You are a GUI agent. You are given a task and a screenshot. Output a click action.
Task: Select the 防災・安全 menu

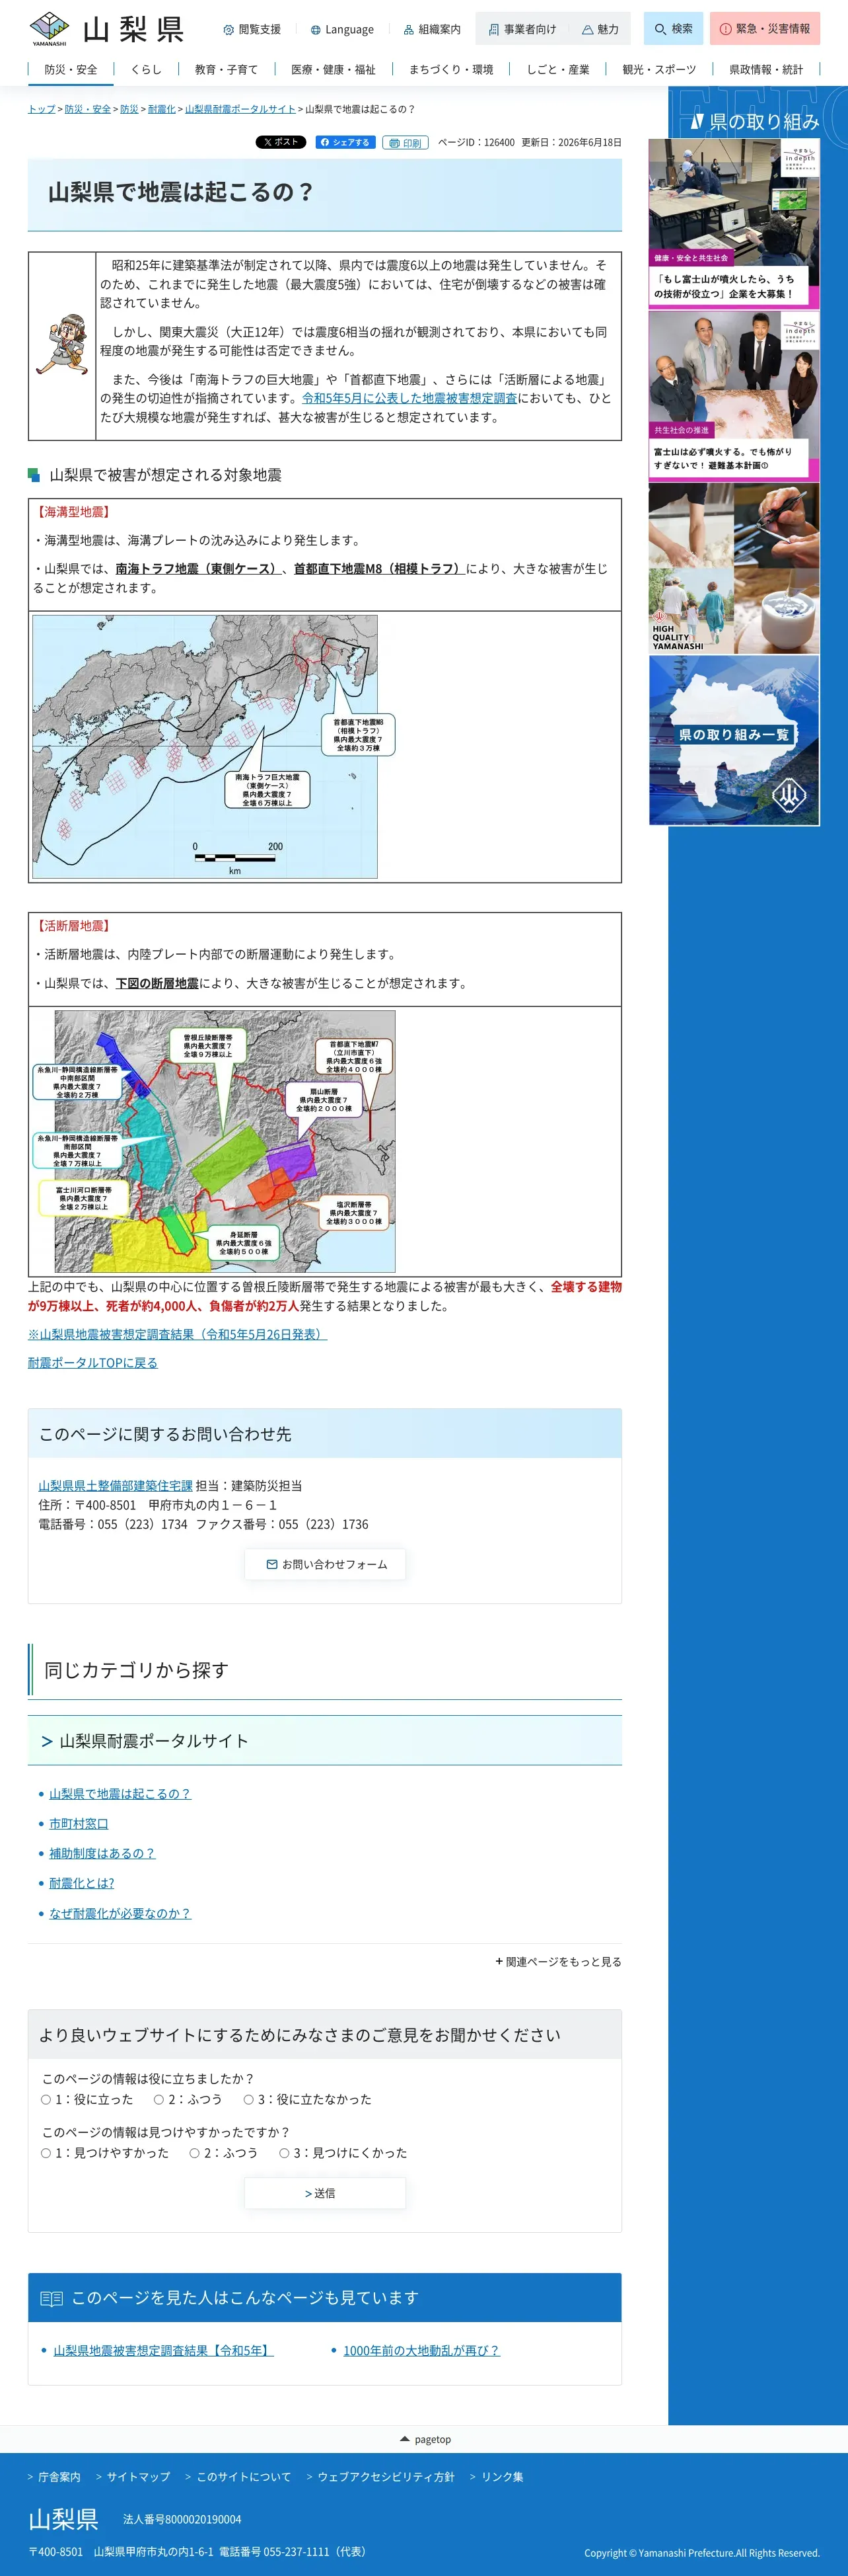pyautogui.click(x=71, y=70)
